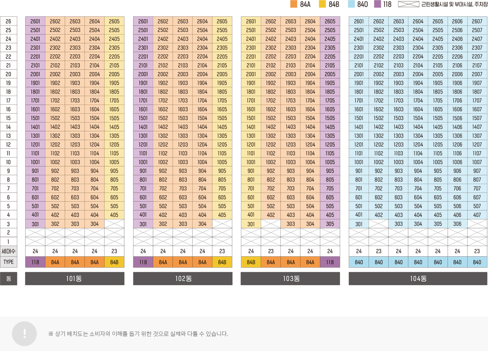Click the TYPE row header label
The height and width of the screenshot is (351, 488).
8,262
